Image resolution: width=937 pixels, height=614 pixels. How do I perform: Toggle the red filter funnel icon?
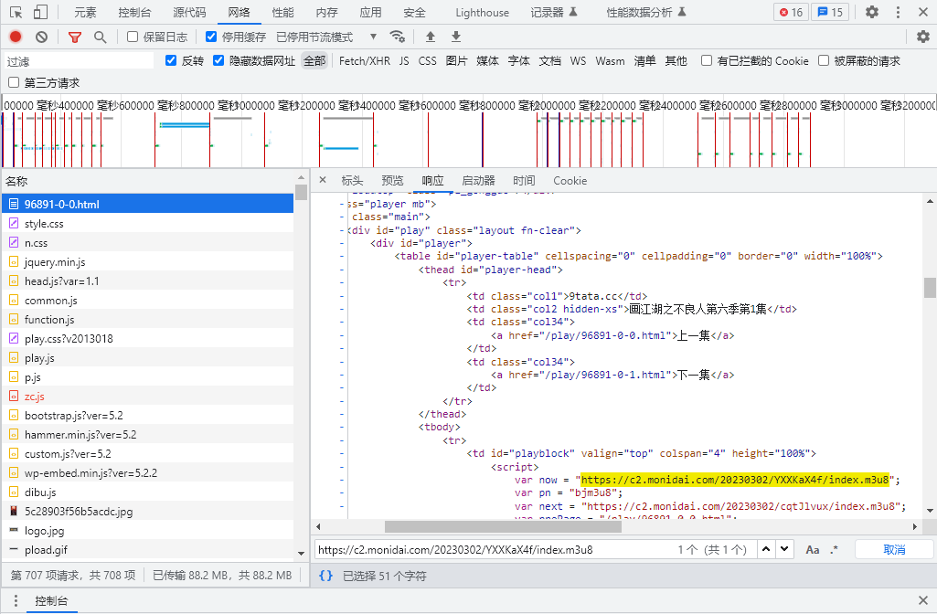(75, 37)
